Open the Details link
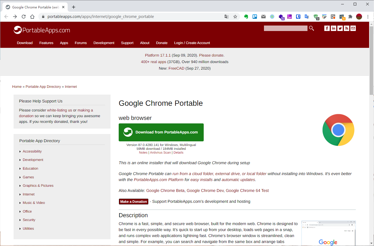The height and width of the screenshot is (246, 374). point(178,152)
